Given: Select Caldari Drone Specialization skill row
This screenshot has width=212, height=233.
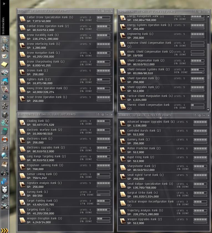Looking at the screenshot, I should 65,19.
